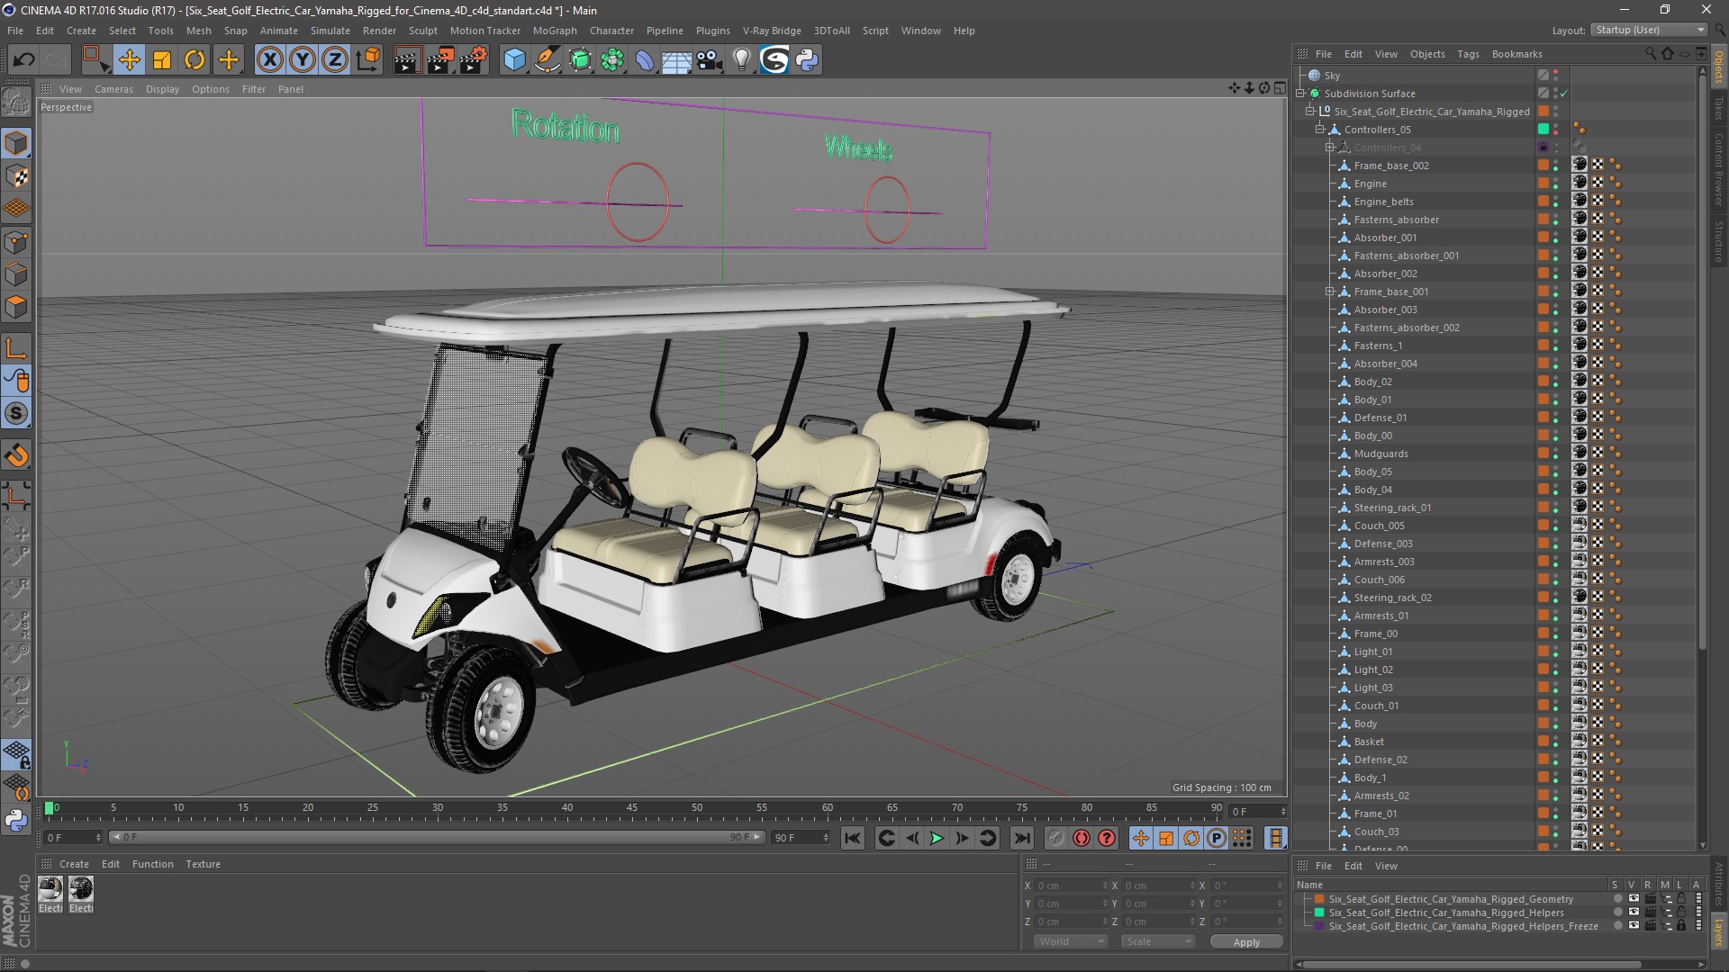Go to end of animation
This screenshot has width=1729, height=972.
[1021, 838]
